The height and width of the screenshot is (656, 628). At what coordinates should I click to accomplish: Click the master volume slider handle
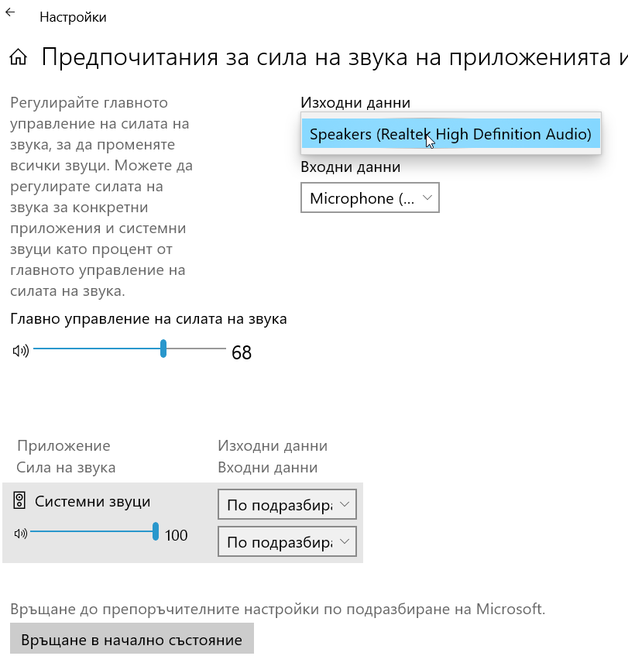tap(163, 349)
